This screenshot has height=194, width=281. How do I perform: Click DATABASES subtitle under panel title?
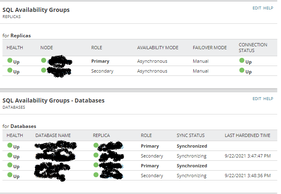[14, 107]
